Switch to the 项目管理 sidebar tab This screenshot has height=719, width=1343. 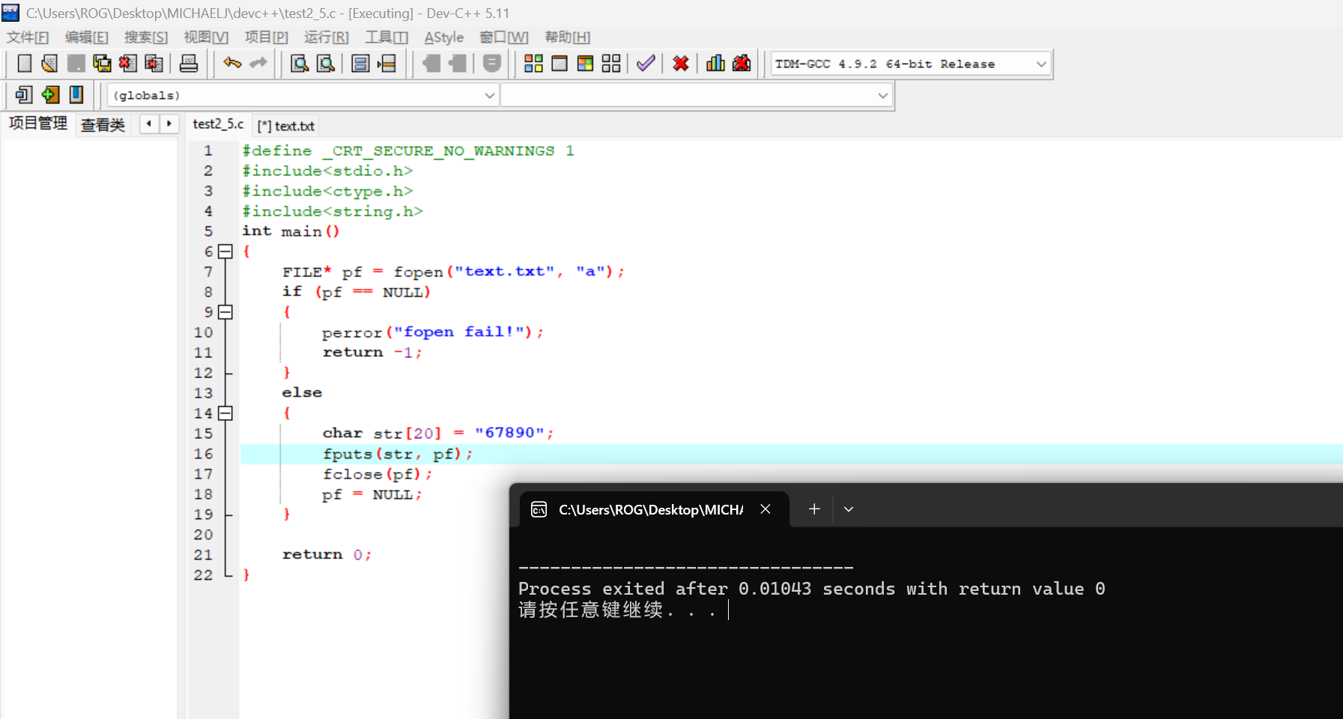click(x=38, y=124)
